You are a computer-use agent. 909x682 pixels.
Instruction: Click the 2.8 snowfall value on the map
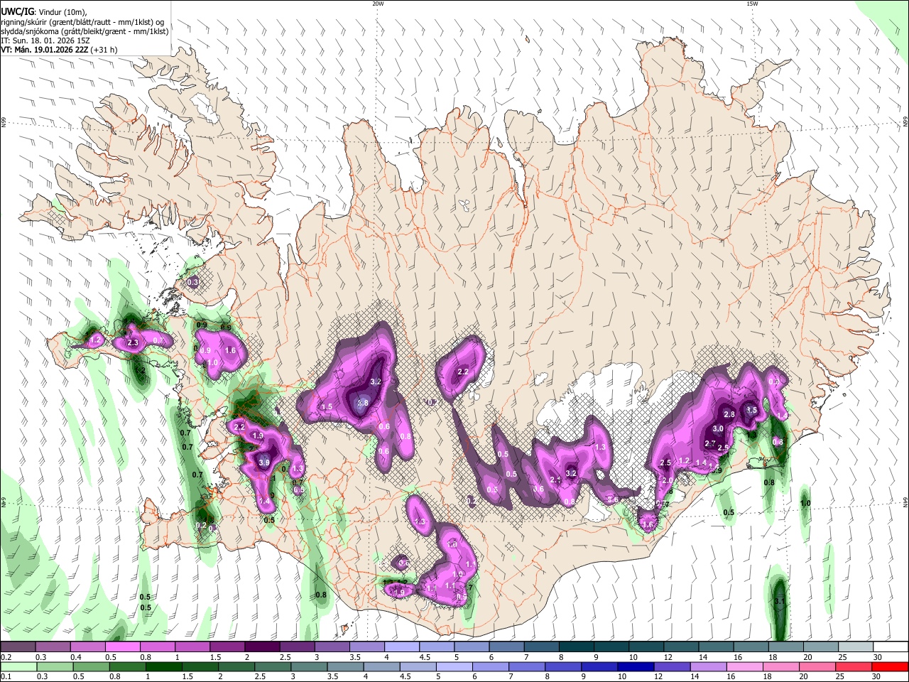[729, 414]
